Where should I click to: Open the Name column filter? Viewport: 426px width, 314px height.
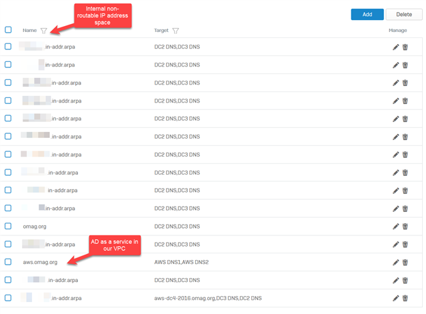[44, 31]
